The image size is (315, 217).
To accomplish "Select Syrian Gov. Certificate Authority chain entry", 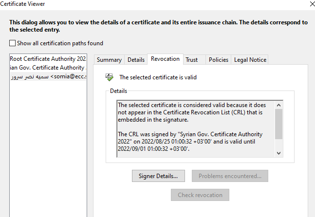I will [x=48, y=68].
